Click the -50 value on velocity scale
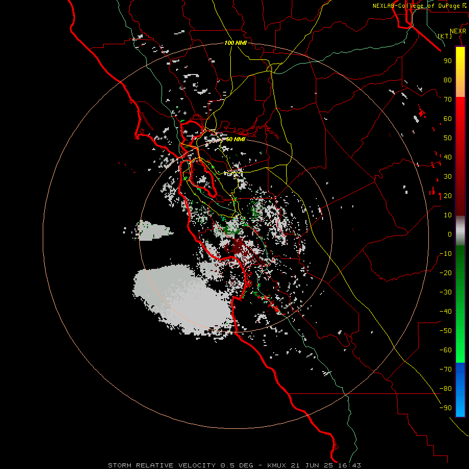This screenshot has height=469, width=469. (x=446, y=331)
